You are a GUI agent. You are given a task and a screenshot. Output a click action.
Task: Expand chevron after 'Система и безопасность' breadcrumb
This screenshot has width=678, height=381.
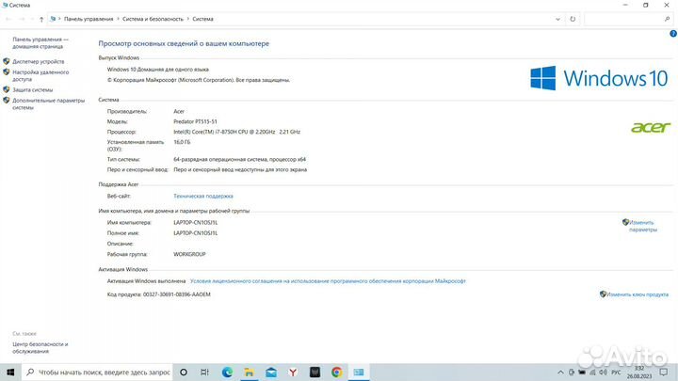(188, 19)
